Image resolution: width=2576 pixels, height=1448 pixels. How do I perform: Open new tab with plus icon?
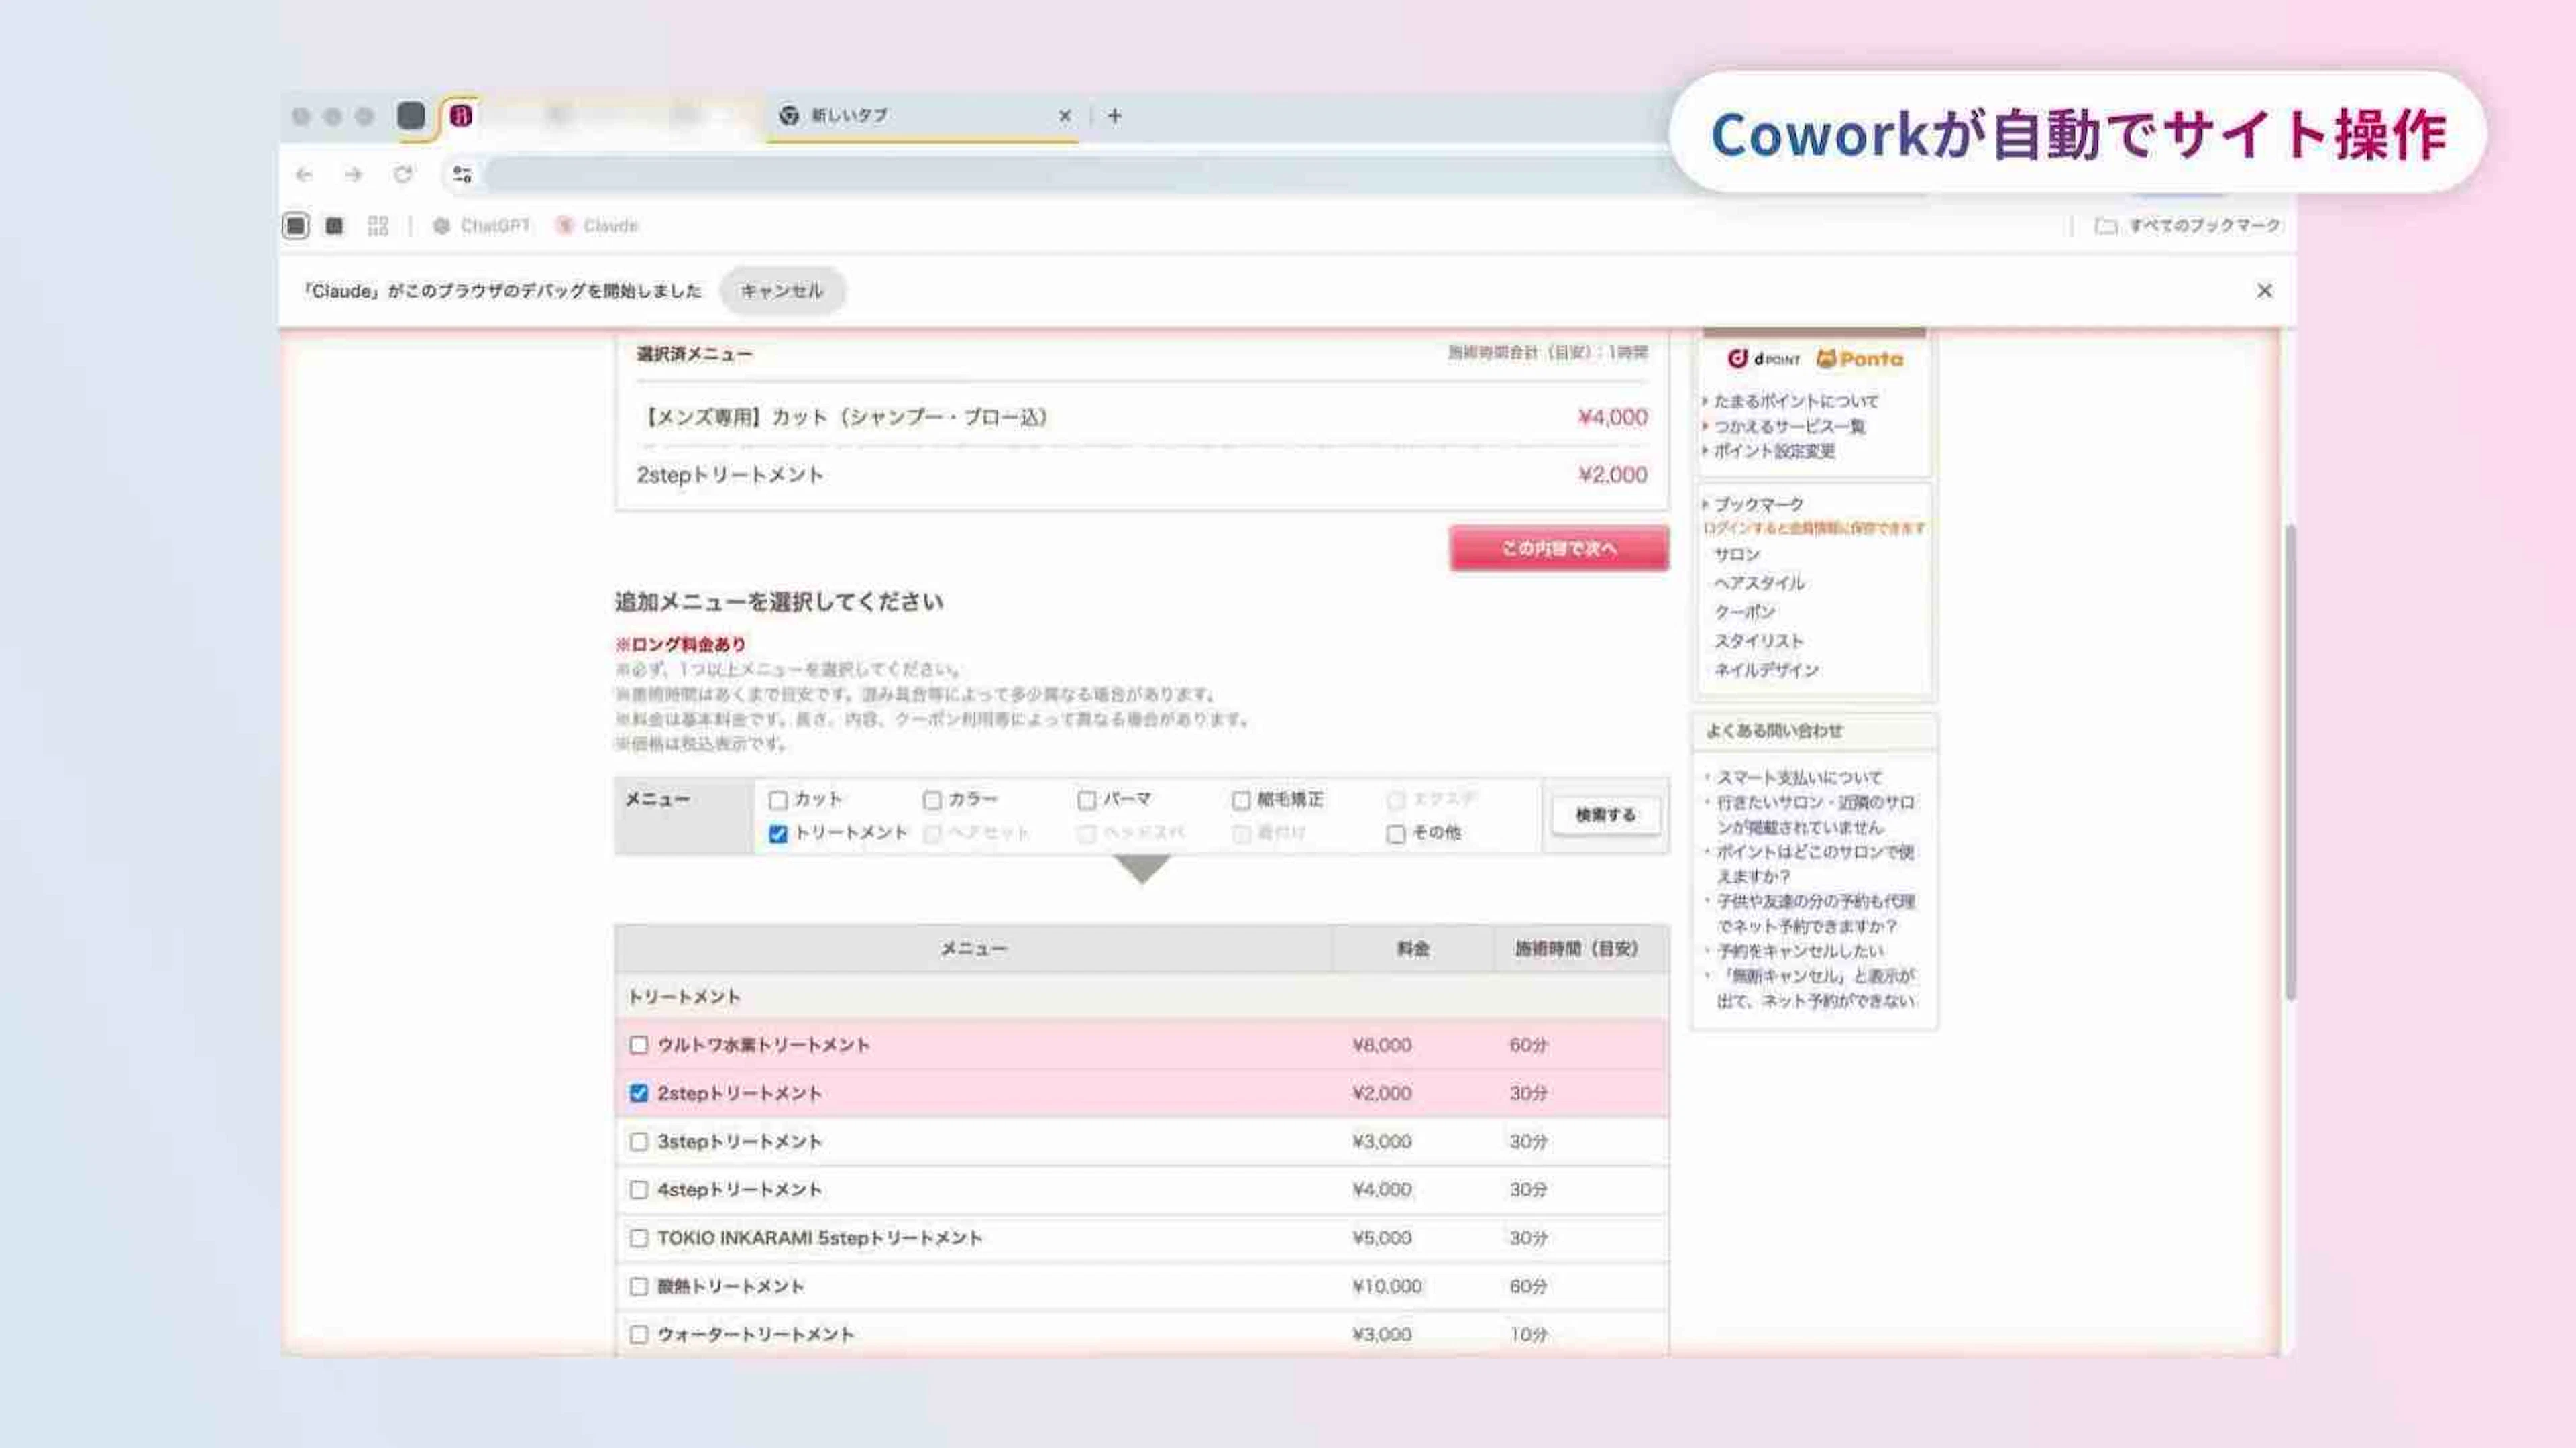[1114, 116]
